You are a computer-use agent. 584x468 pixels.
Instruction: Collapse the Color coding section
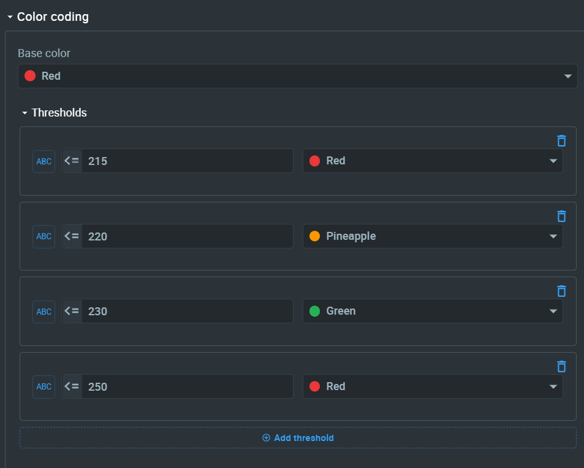tap(10, 17)
